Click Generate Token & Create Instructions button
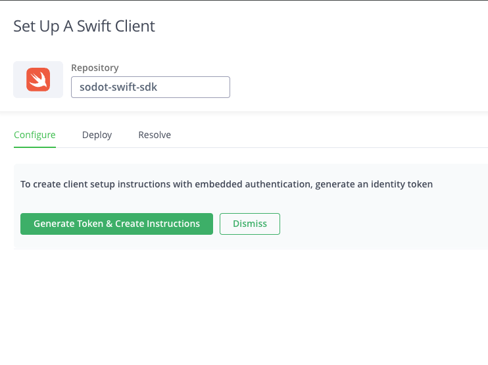488x365 pixels. (x=116, y=224)
